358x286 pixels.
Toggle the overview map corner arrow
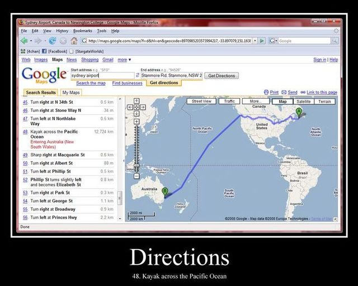(336, 219)
